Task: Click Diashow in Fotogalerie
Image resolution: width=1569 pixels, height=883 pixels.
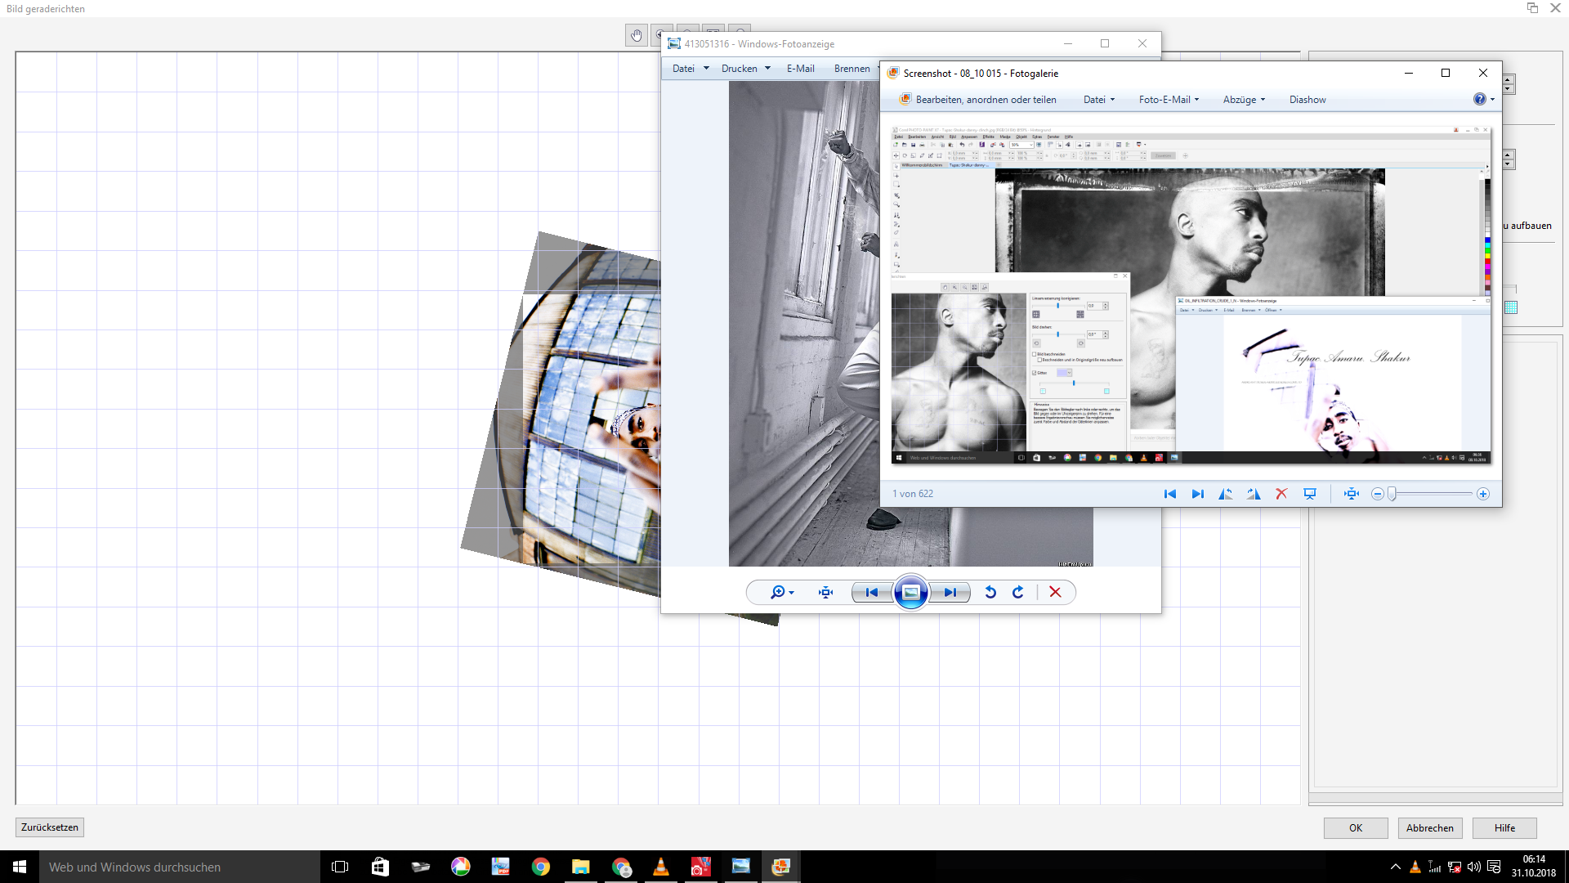Action: tap(1307, 100)
